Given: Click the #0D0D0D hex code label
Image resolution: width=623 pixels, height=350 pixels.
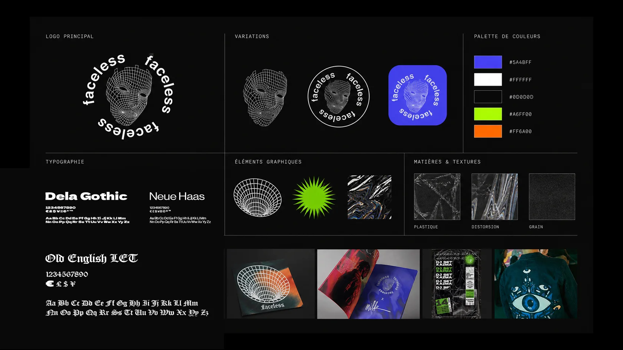Looking at the screenshot, I should click(521, 97).
